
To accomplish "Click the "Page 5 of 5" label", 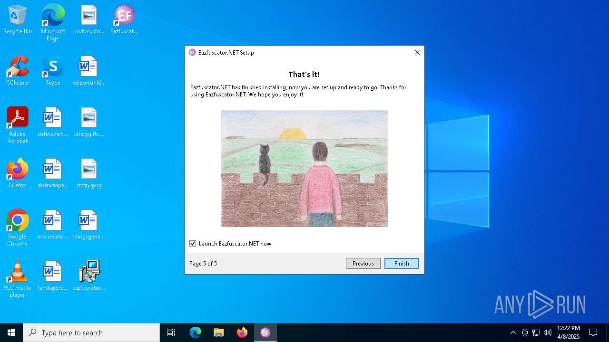I will 203,264.
